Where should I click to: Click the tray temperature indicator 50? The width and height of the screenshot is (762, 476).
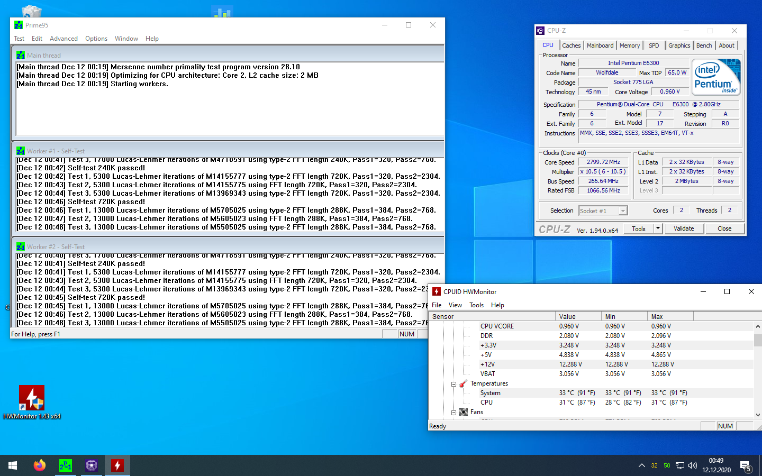(x=667, y=465)
